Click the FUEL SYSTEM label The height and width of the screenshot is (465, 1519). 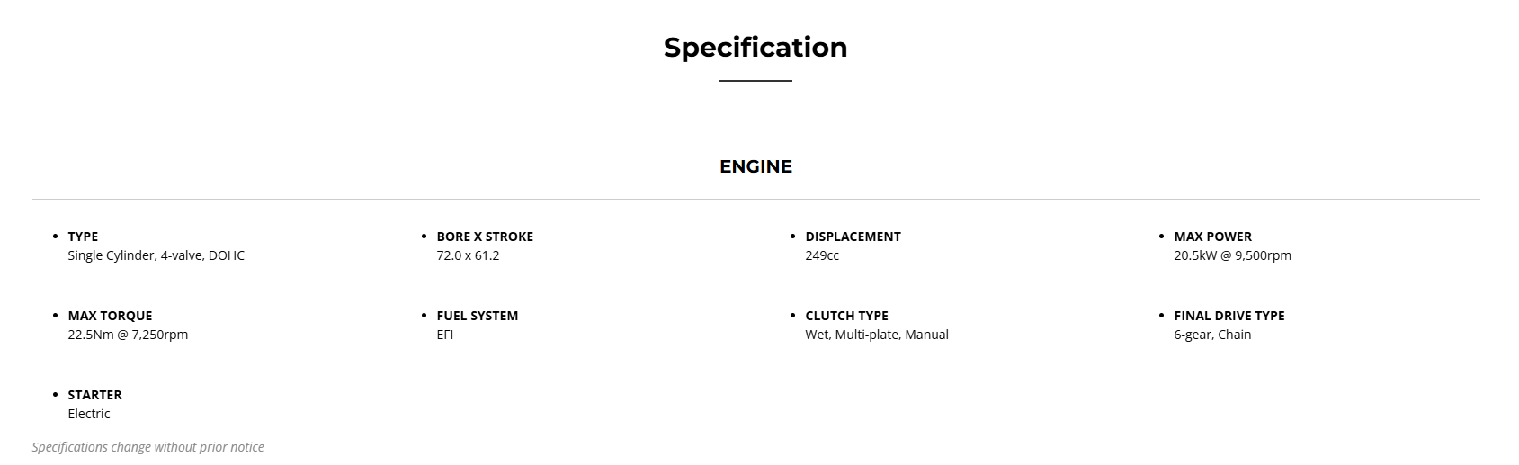pyautogui.click(x=477, y=316)
